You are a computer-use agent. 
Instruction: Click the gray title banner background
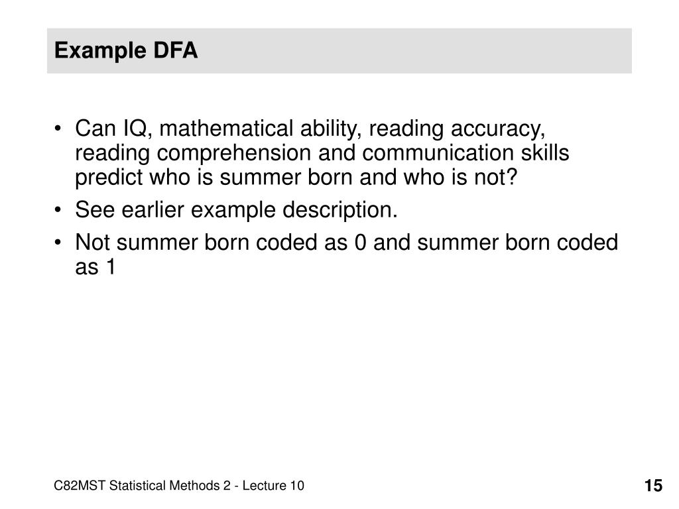(339, 50)
